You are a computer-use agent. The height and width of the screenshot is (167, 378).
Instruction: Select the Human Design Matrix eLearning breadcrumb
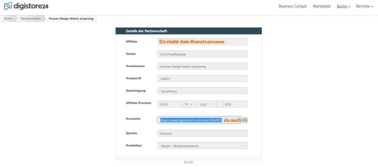[71, 18]
